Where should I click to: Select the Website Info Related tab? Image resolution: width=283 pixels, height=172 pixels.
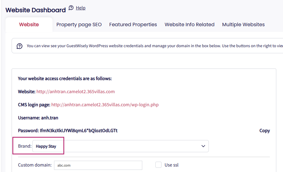pyautogui.click(x=190, y=25)
